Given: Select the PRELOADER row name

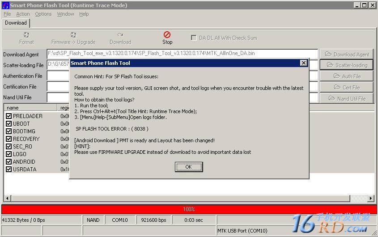Looking at the screenshot, I should (28, 116).
